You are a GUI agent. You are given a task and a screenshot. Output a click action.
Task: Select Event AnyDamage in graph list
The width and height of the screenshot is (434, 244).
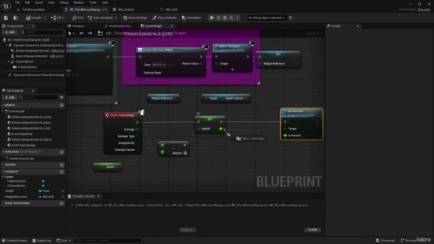[23, 145]
